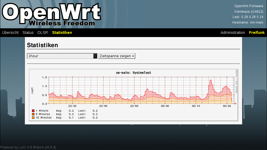Switch to the Freifunk section
The image size is (267, 150).
pos(257,33)
